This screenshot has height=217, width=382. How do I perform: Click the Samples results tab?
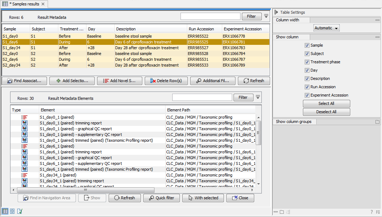click(x=23, y=4)
